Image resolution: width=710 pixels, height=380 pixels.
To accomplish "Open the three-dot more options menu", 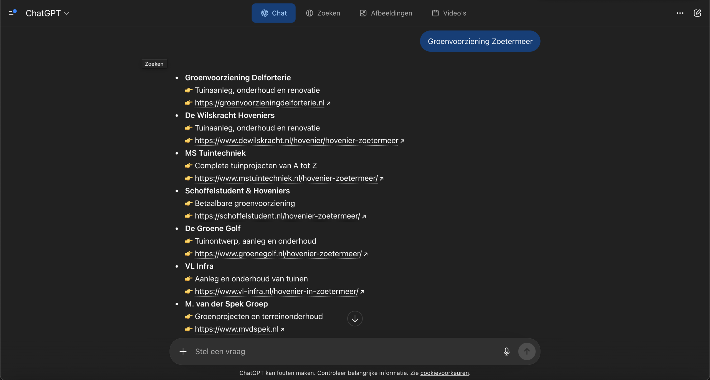I will click(680, 13).
